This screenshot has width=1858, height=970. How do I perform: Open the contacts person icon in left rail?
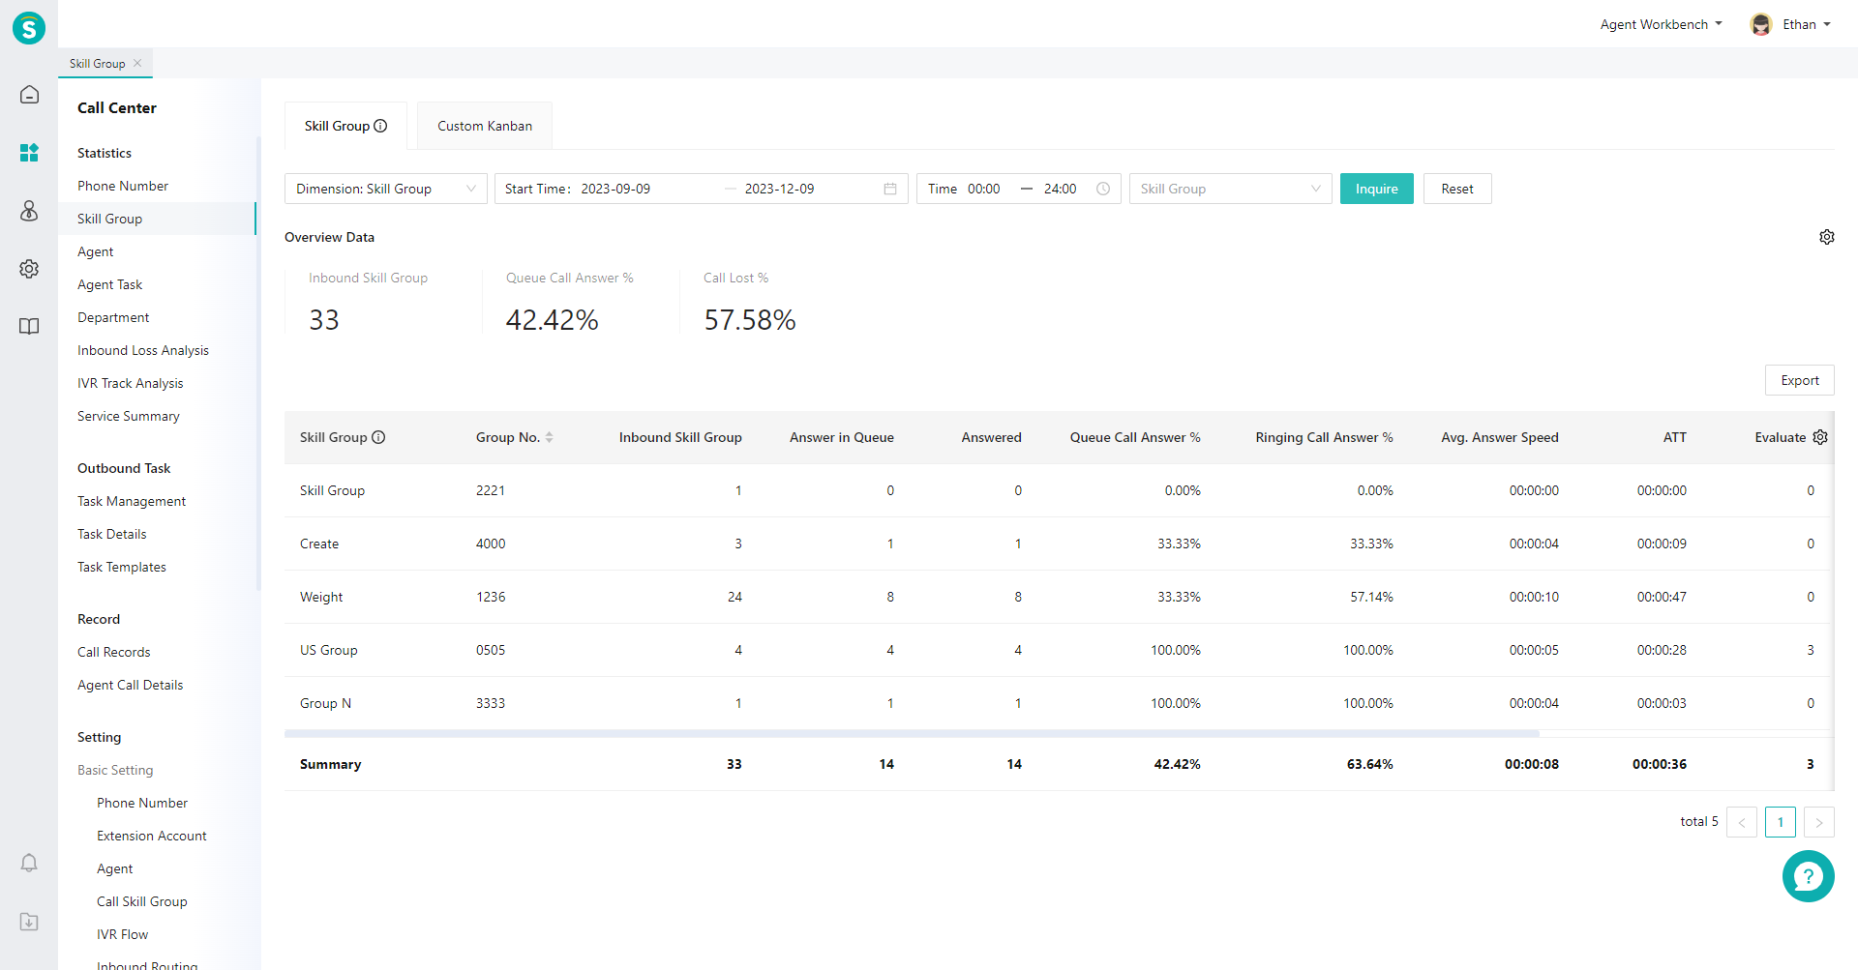click(x=29, y=211)
